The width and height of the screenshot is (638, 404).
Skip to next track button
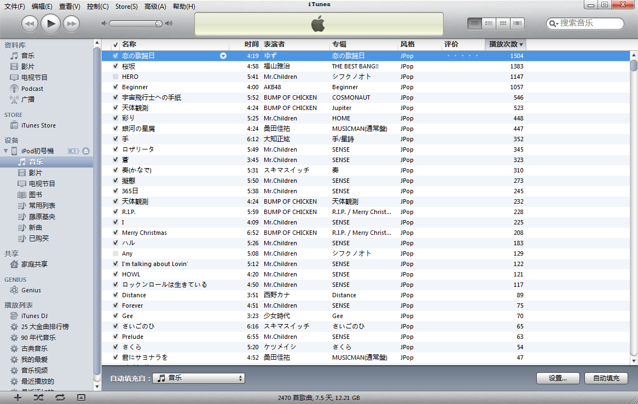click(72, 24)
